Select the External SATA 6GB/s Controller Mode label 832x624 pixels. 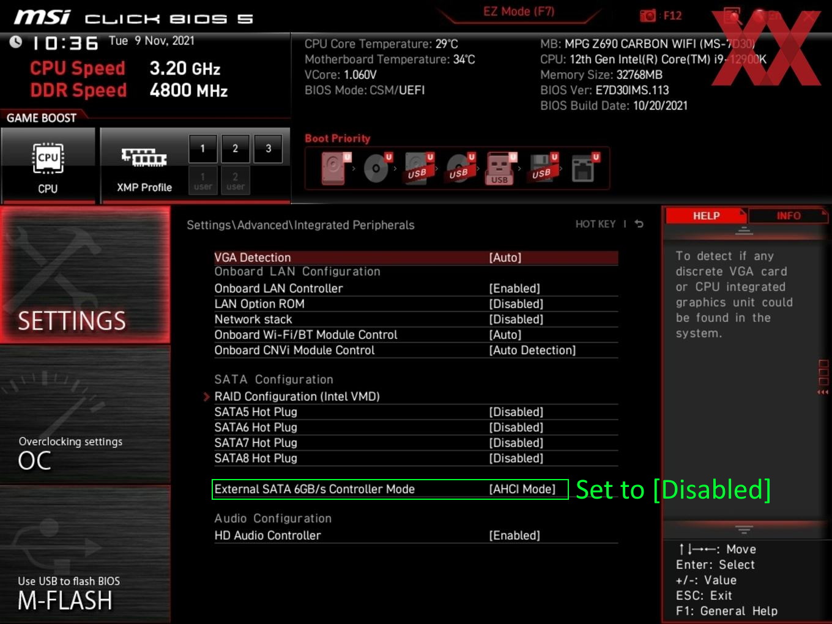point(314,489)
